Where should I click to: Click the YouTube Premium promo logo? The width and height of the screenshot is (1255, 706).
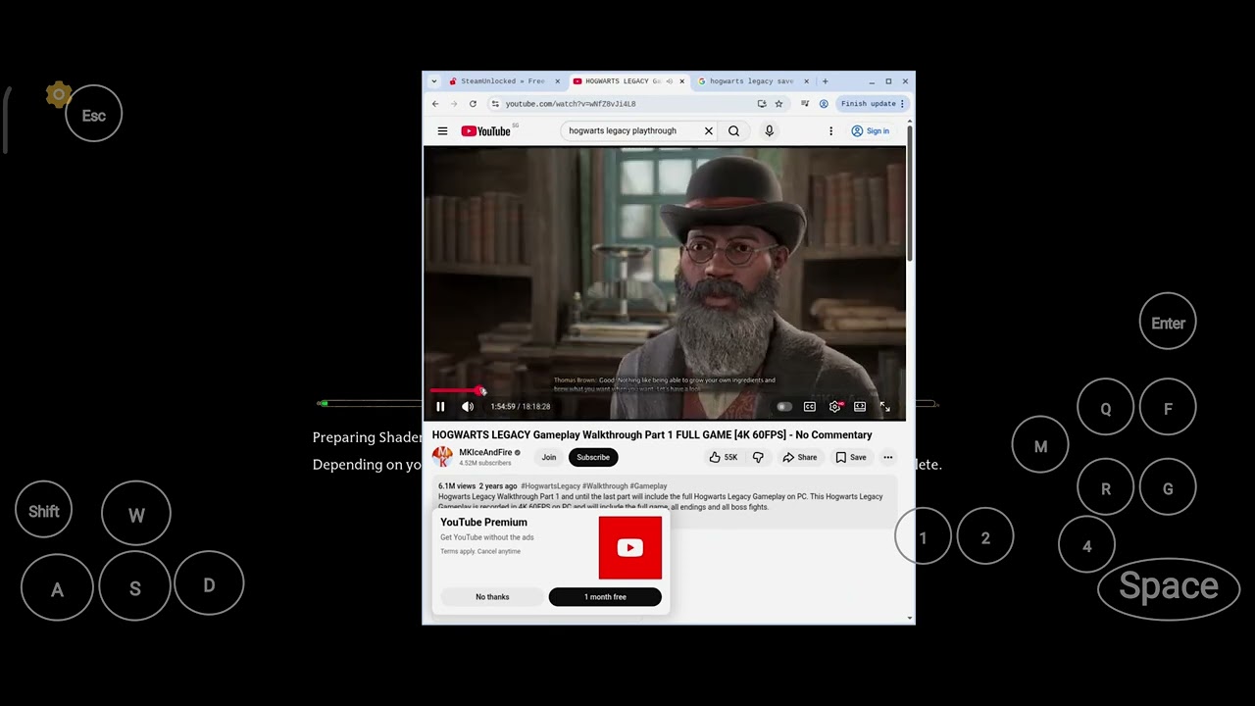point(630,548)
